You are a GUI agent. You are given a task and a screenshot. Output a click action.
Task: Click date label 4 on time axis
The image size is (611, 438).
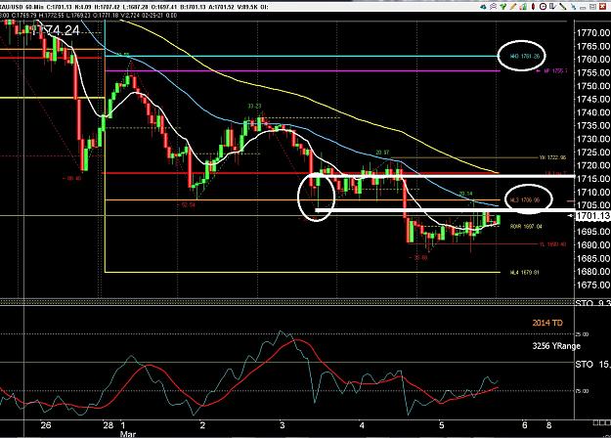click(x=362, y=425)
